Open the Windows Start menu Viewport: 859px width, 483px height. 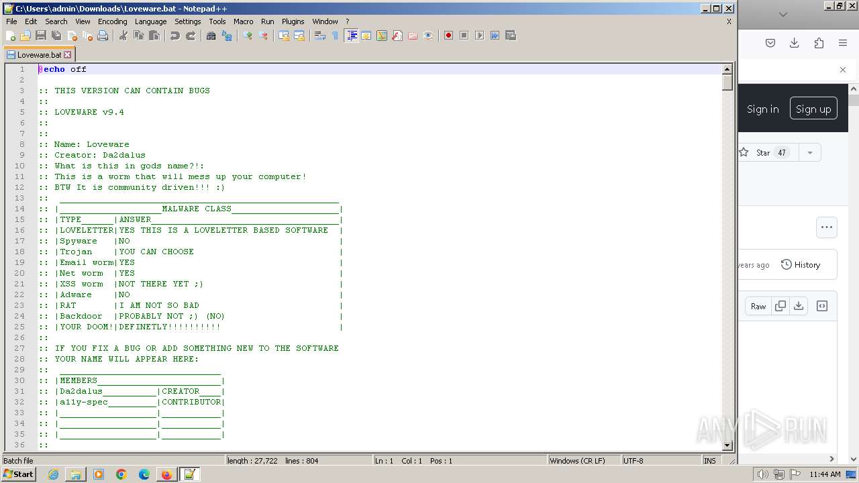tap(19, 474)
